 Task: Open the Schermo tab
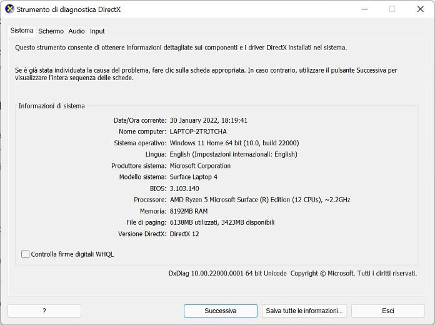point(51,31)
